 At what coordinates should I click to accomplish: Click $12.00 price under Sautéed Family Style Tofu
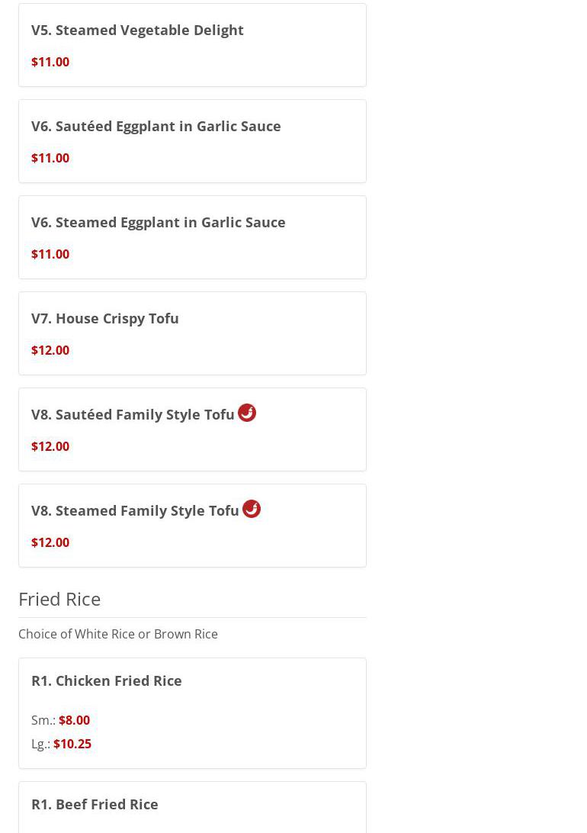[x=50, y=446]
